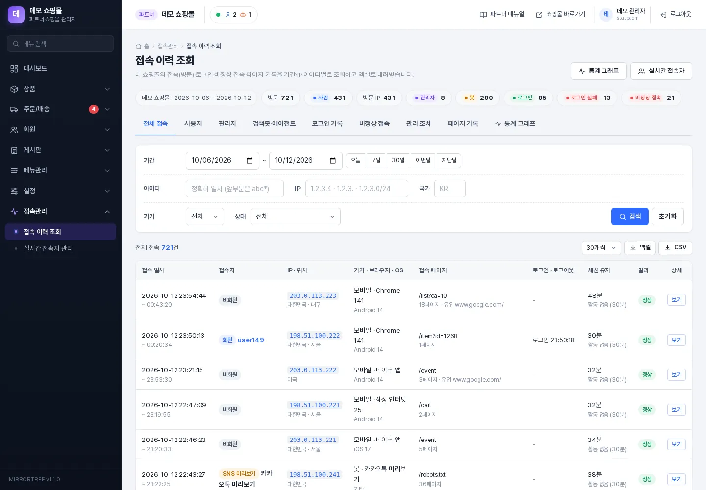Expand the 상품 menu chevron
The width and height of the screenshot is (706, 490).
tap(107, 89)
